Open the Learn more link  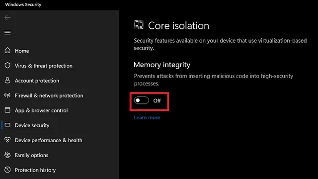(147, 117)
